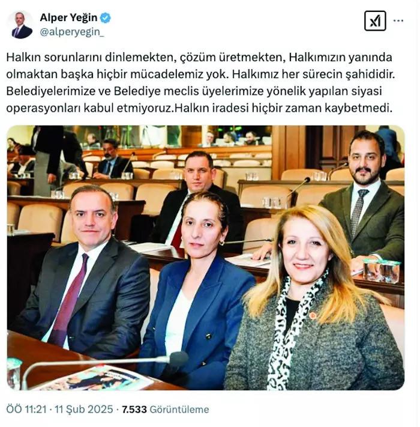This screenshot has height=427, width=420.
Task: Click the blue verified badge
Action: (105, 18)
